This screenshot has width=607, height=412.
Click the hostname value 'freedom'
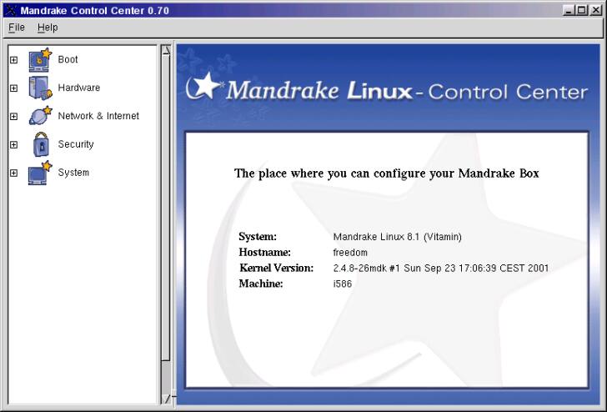point(350,253)
